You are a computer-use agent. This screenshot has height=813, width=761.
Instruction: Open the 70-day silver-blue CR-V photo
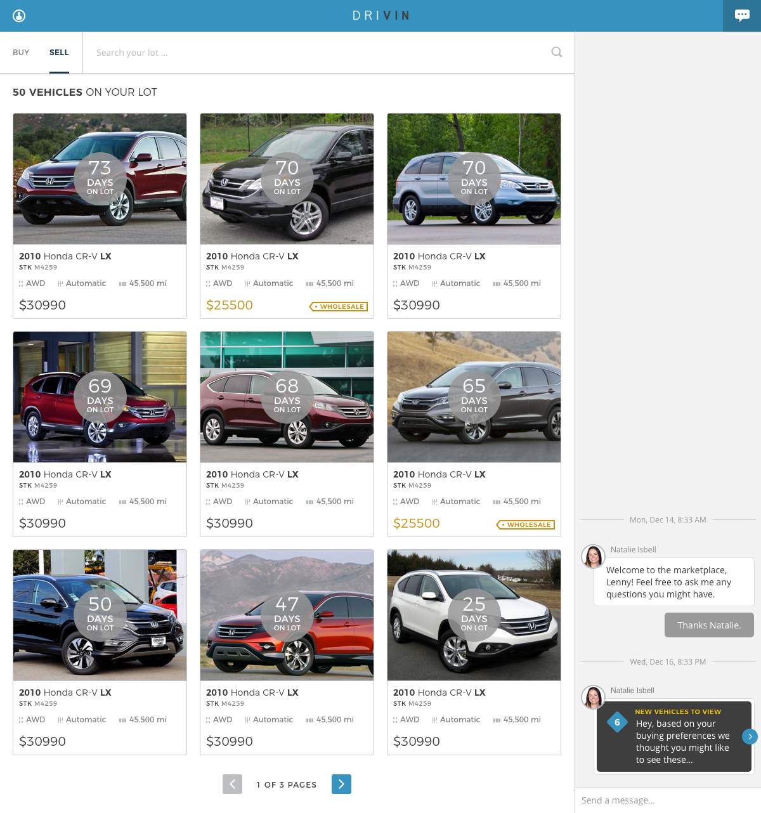click(474, 179)
